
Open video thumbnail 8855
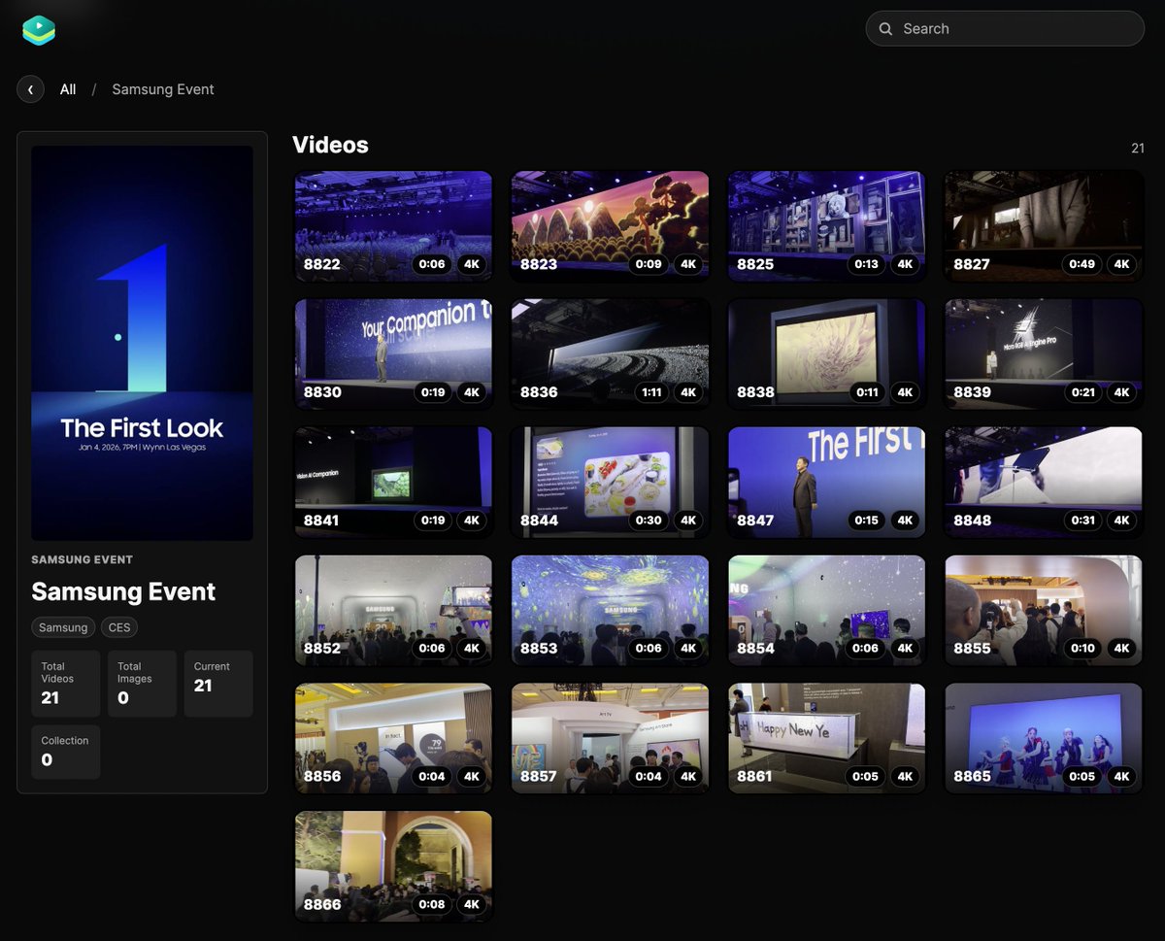click(x=1044, y=611)
